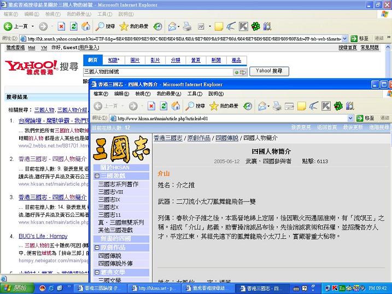
Task: Click Stop icon in Yahoo search window toolbar
Action: 61,26
